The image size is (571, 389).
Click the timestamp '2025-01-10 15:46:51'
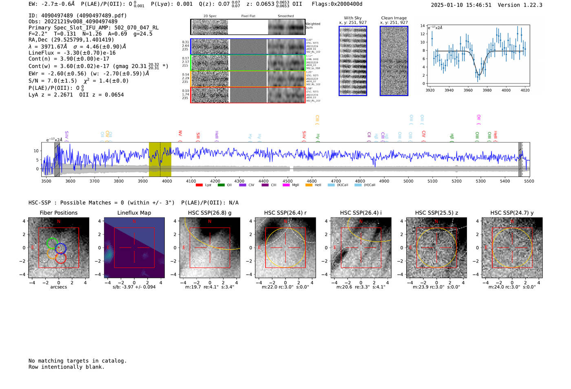[x=461, y=5]
